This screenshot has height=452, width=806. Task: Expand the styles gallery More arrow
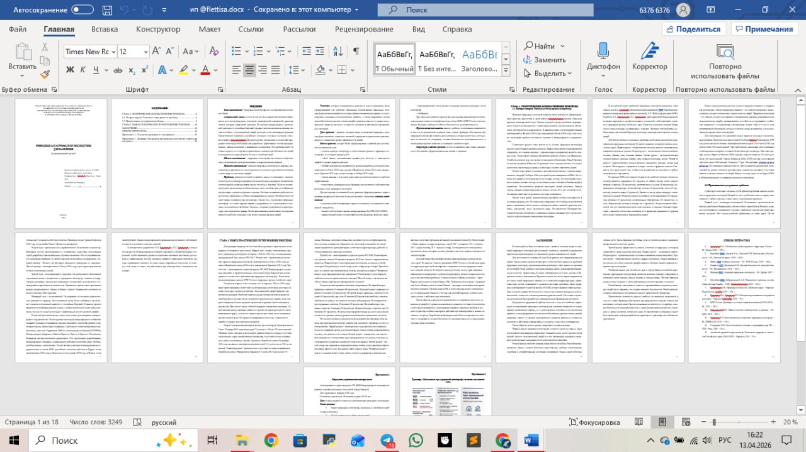[x=506, y=70]
